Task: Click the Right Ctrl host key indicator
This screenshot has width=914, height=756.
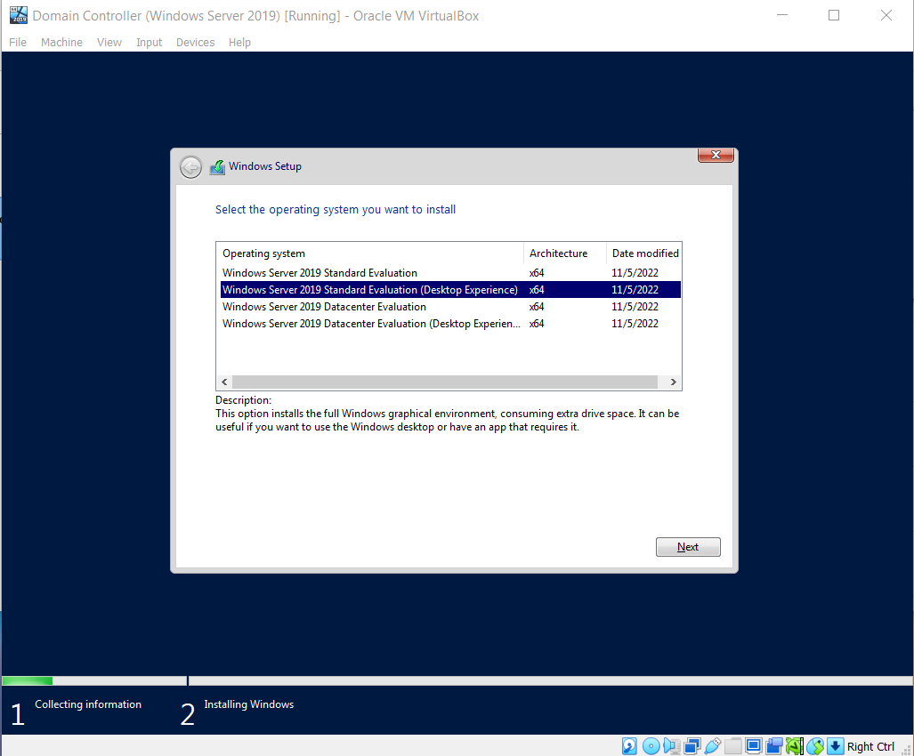Action: pos(870,746)
